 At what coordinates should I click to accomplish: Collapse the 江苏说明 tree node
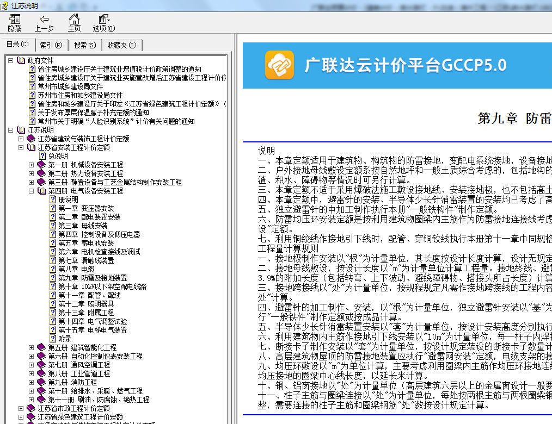[10, 130]
